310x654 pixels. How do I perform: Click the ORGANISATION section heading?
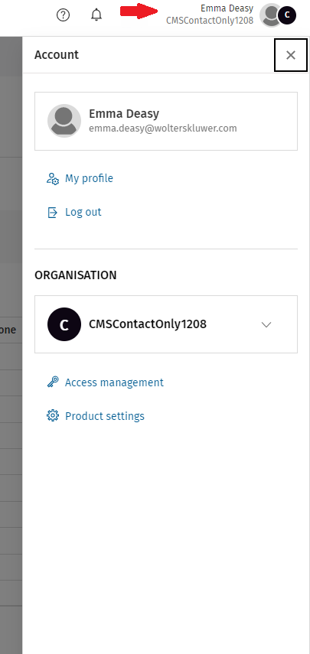click(76, 275)
